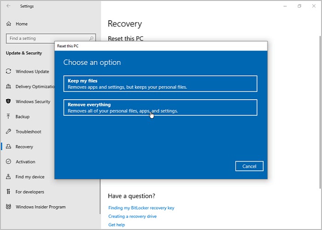Screen dimensions: 322x230
Task: Choose the Keep my files option
Action: pyautogui.click(x=160, y=84)
